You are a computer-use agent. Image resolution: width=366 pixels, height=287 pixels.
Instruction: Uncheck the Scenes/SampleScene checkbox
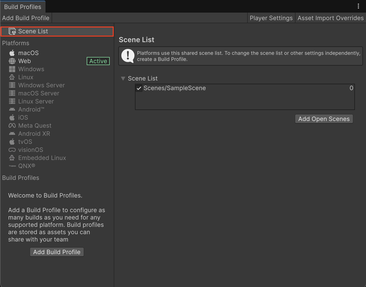pyautogui.click(x=139, y=88)
